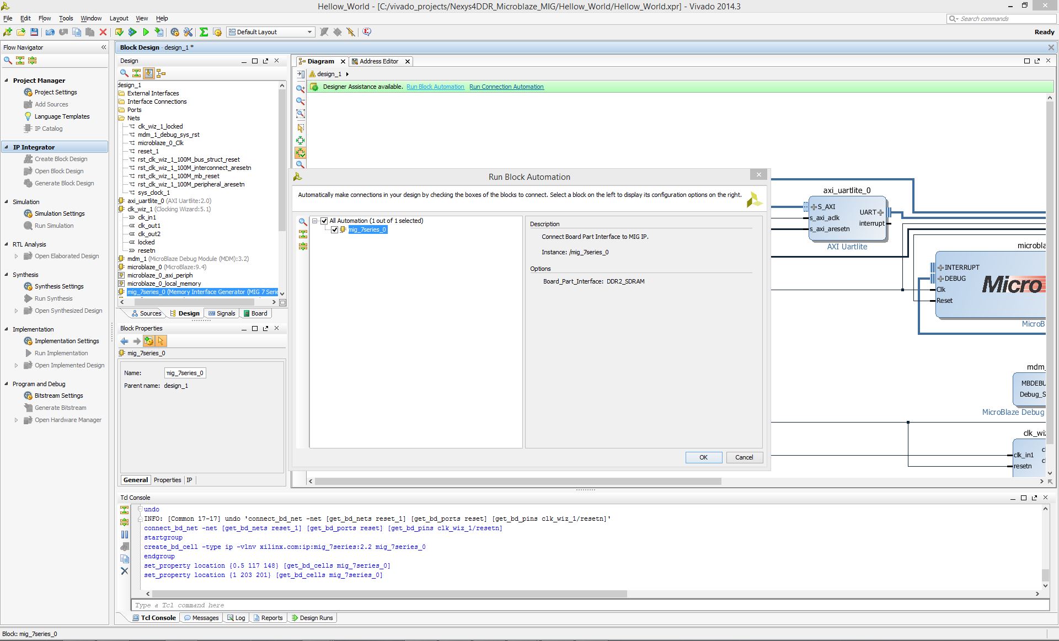Viewport: 1059px width, 641px height.
Task: Click clear console X icon in Tcl Console
Action: (x=125, y=571)
